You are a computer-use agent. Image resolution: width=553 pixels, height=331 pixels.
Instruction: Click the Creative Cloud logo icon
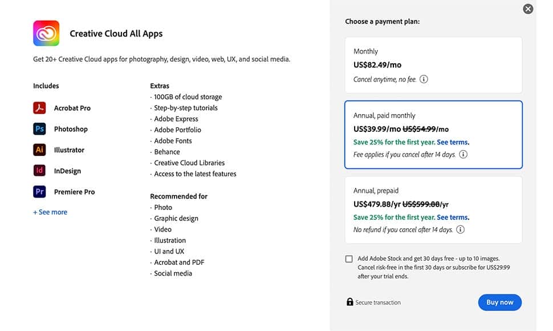click(46, 33)
